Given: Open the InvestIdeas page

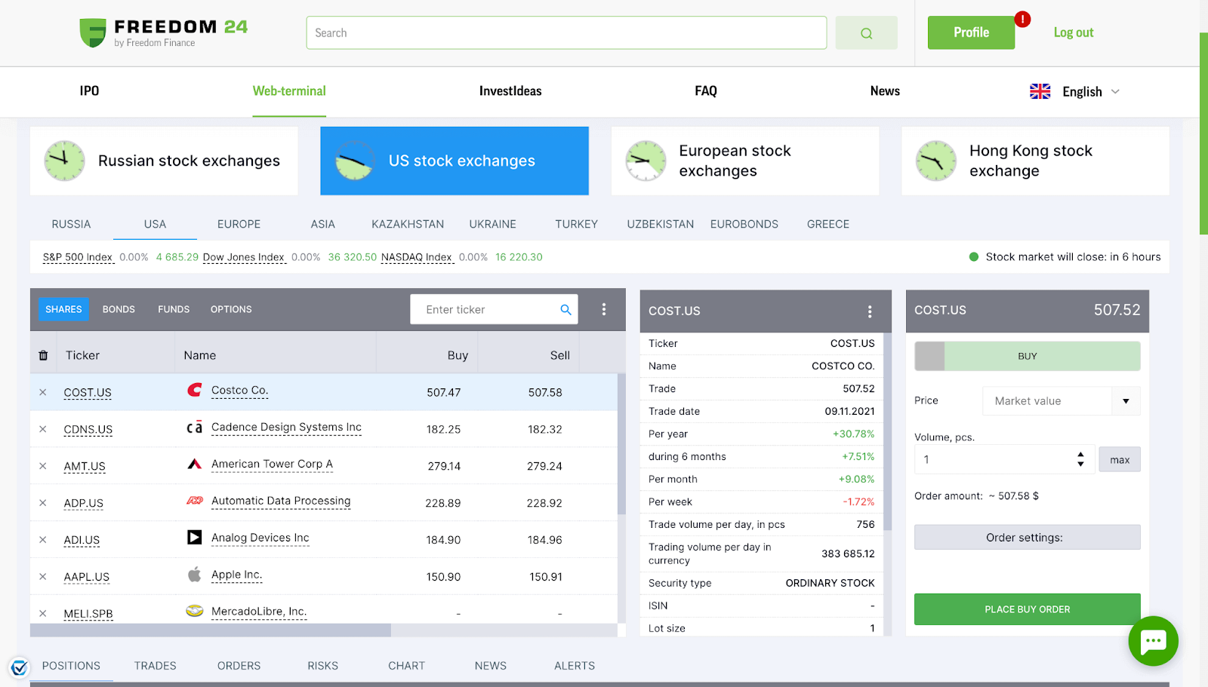Looking at the screenshot, I should 510,91.
